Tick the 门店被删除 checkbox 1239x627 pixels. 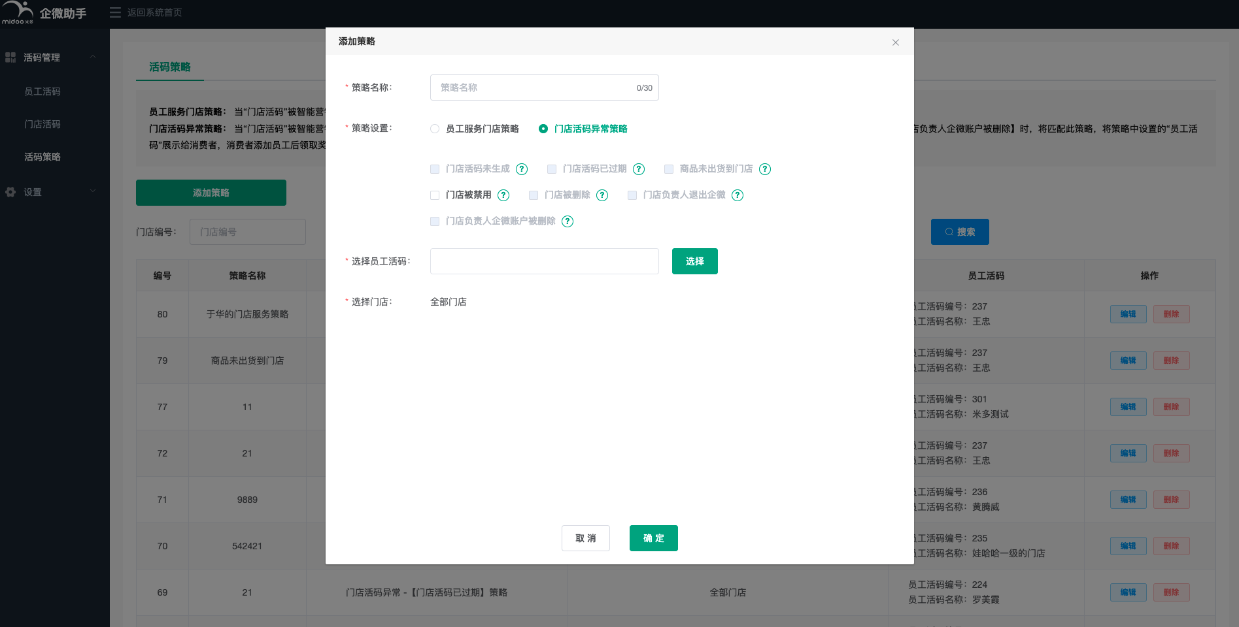coord(534,195)
